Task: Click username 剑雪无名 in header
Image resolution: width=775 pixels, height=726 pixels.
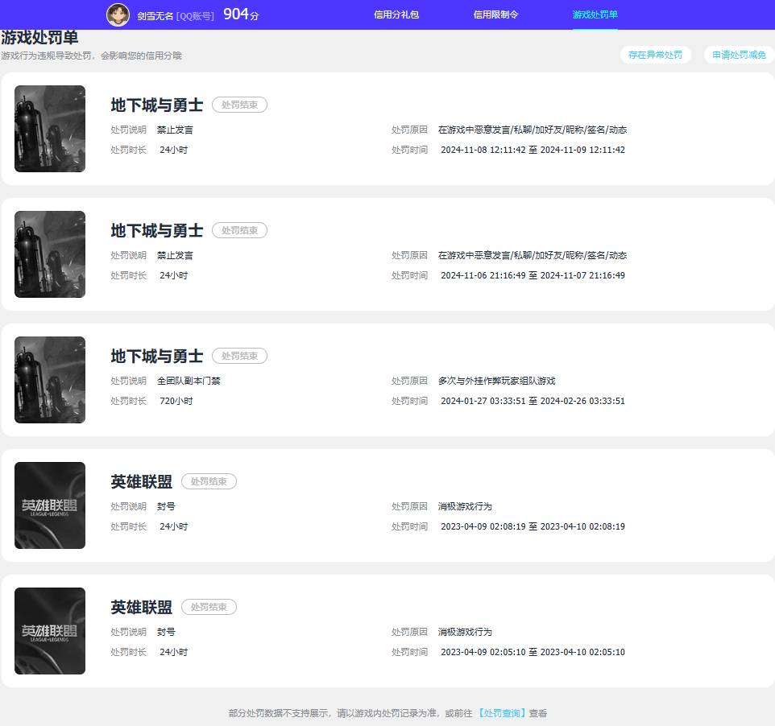Action: pos(155,16)
